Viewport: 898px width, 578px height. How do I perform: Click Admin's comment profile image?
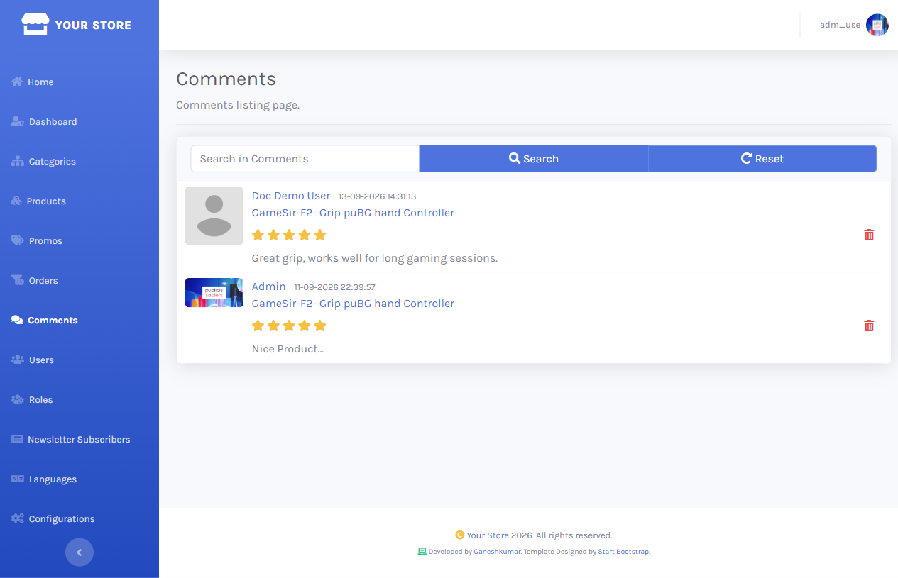tap(214, 292)
